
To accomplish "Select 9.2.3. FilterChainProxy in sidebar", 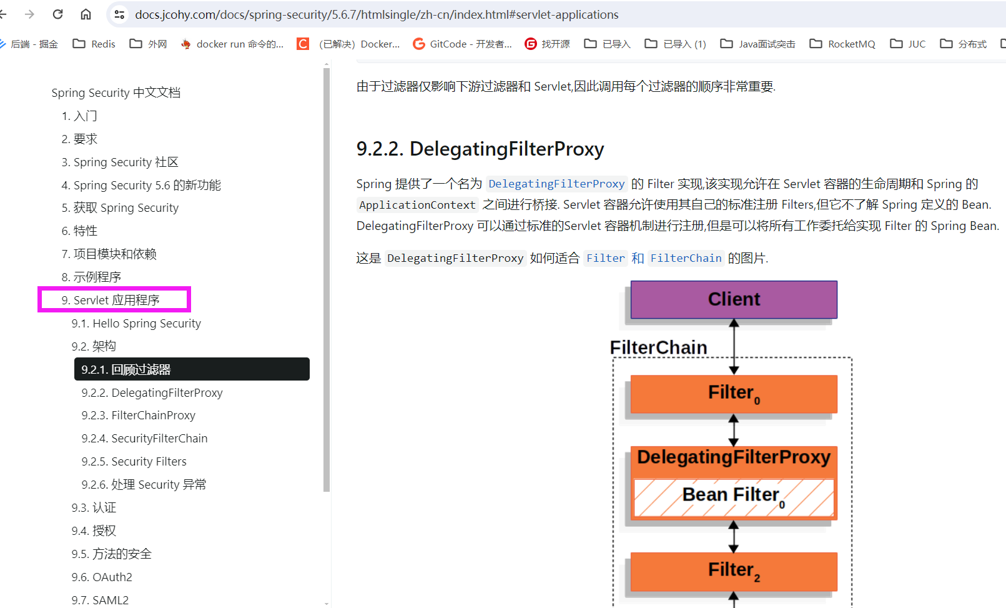I will [x=139, y=415].
